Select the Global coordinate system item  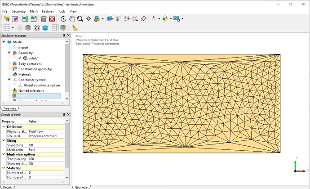point(42,85)
